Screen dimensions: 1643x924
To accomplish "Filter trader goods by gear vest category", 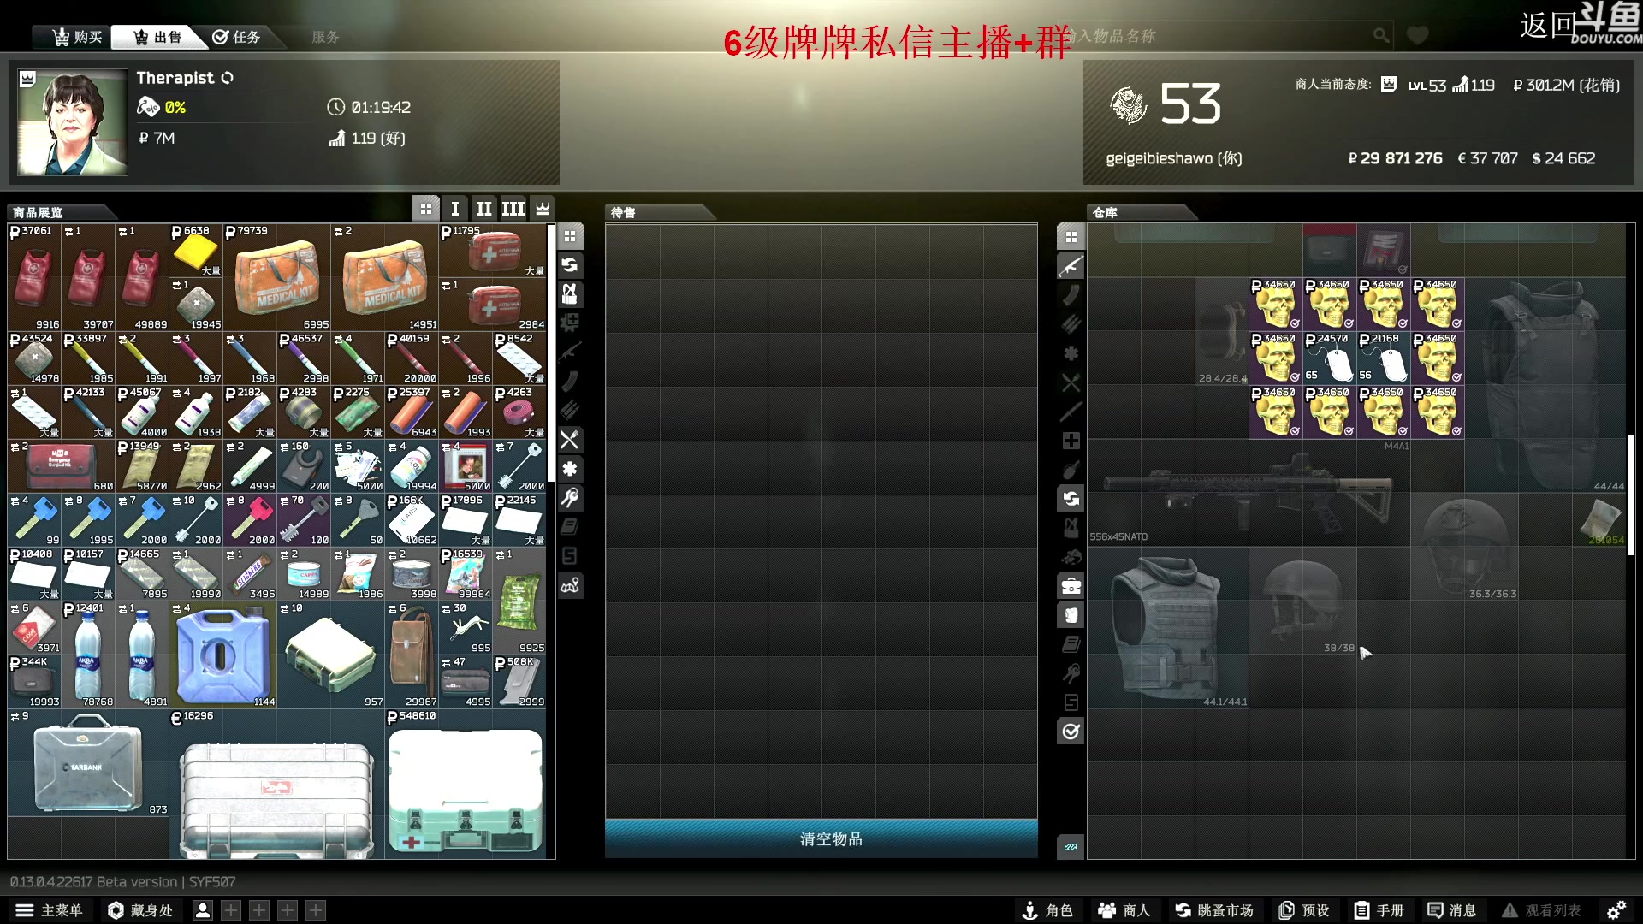I will (570, 294).
